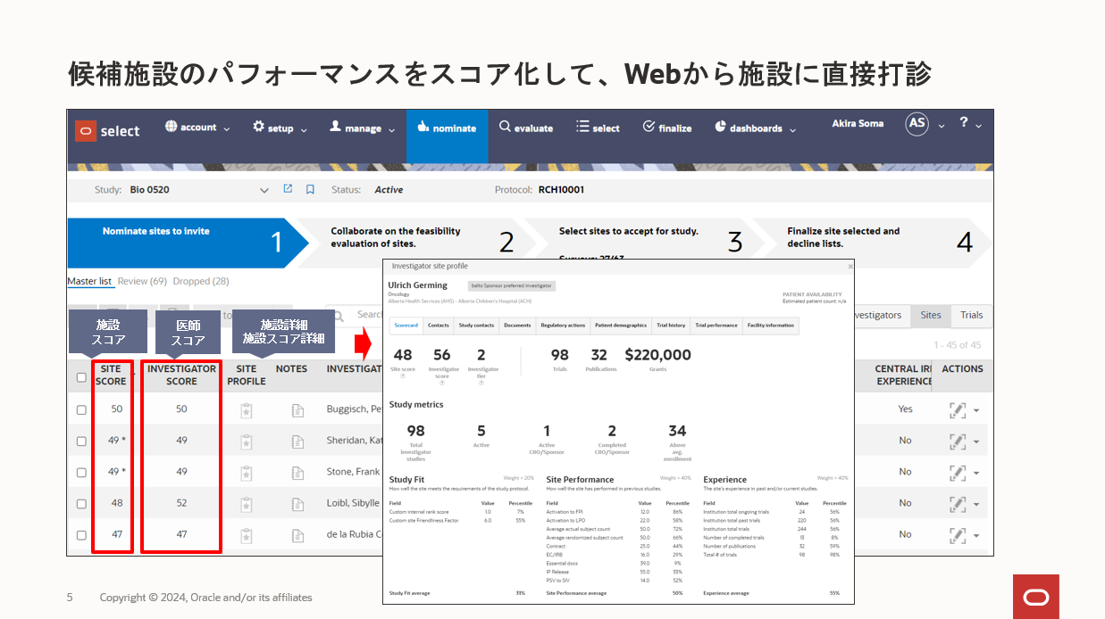The width and height of the screenshot is (1105, 619).
Task: Click step 1 Nominate sites to invite
Action: [x=188, y=243]
